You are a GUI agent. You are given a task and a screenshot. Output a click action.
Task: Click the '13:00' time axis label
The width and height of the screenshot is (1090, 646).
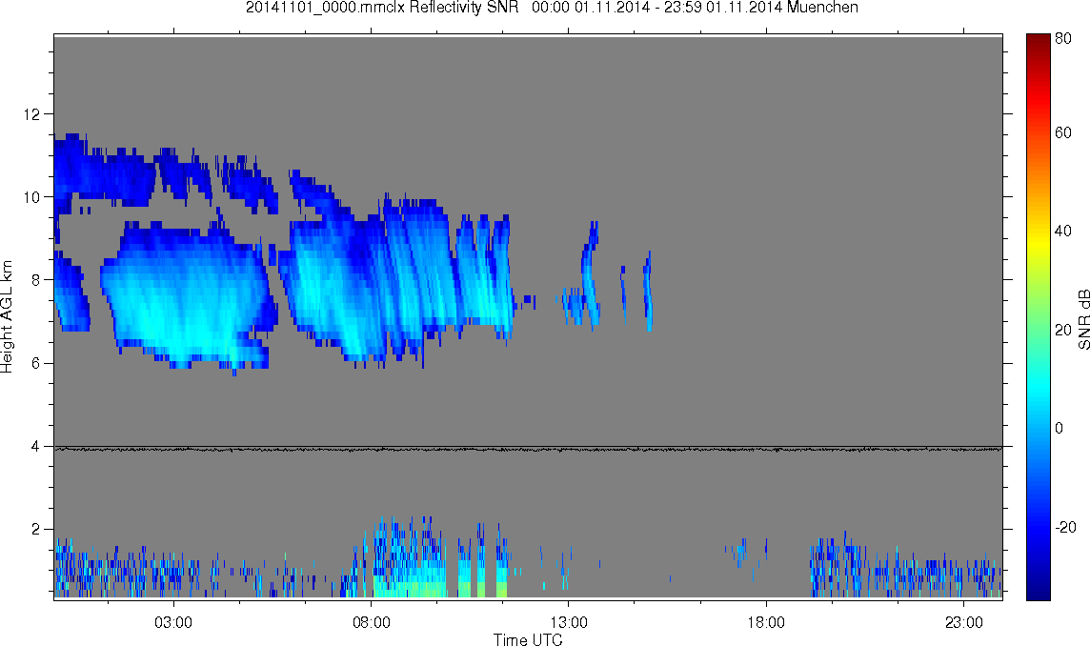coord(569,622)
